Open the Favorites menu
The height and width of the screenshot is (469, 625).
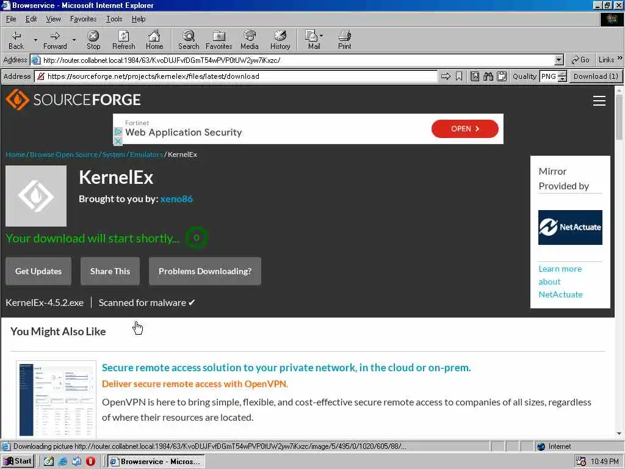tap(83, 19)
